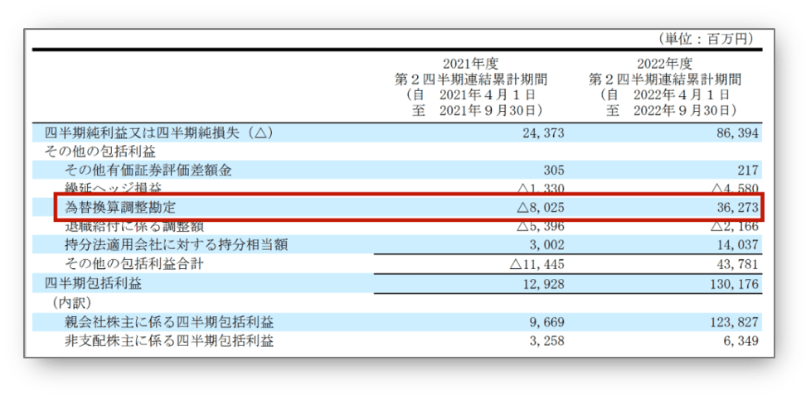Click the 305 securities valuation value
811x399 pixels.
[x=555, y=171]
